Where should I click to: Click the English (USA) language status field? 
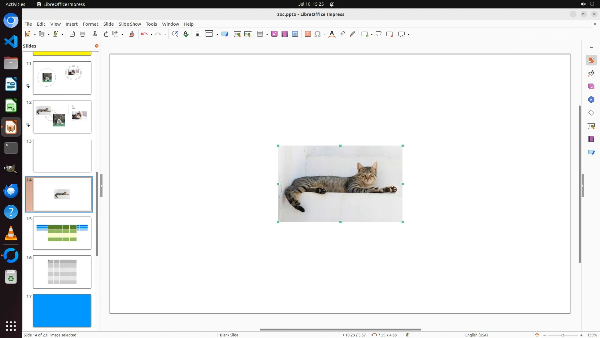(x=476, y=335)
